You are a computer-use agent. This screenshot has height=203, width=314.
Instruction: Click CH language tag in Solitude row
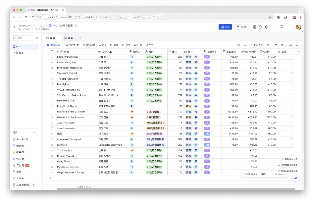click(207, 134)
